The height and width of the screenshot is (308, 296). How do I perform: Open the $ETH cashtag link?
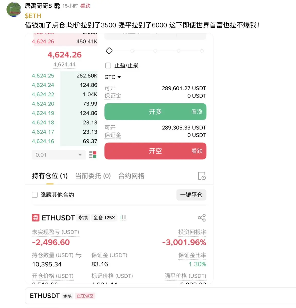click(33, 16)
